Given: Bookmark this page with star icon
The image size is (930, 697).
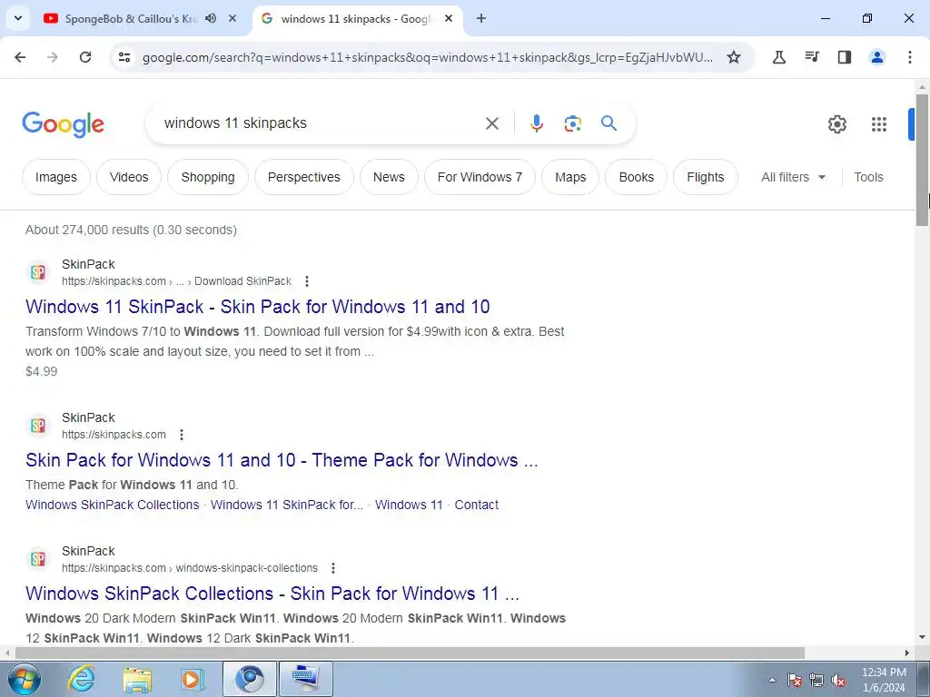Looking at the screenshot, I should (734, 57).
